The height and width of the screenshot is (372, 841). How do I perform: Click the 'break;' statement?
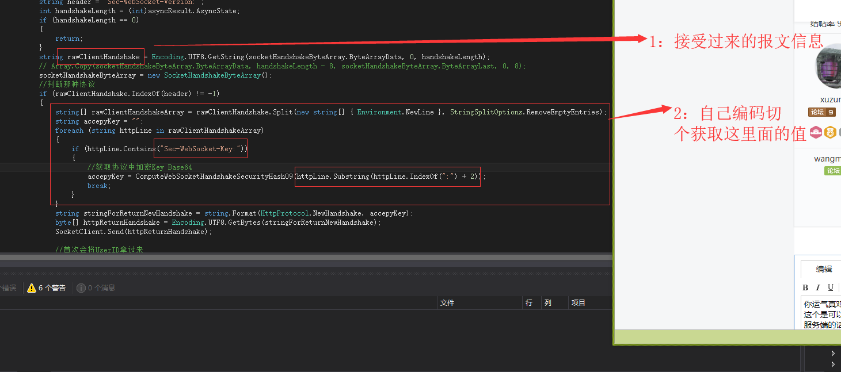tap(99, 186)
